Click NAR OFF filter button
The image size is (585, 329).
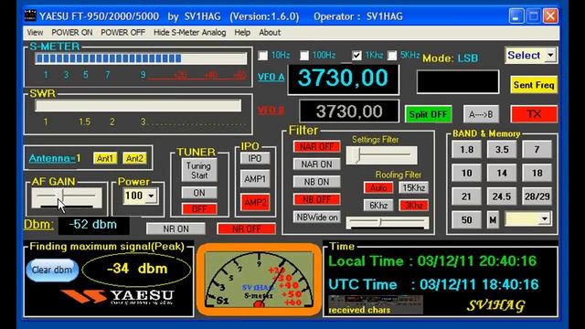pyautogui.click(x=316, y=146)
